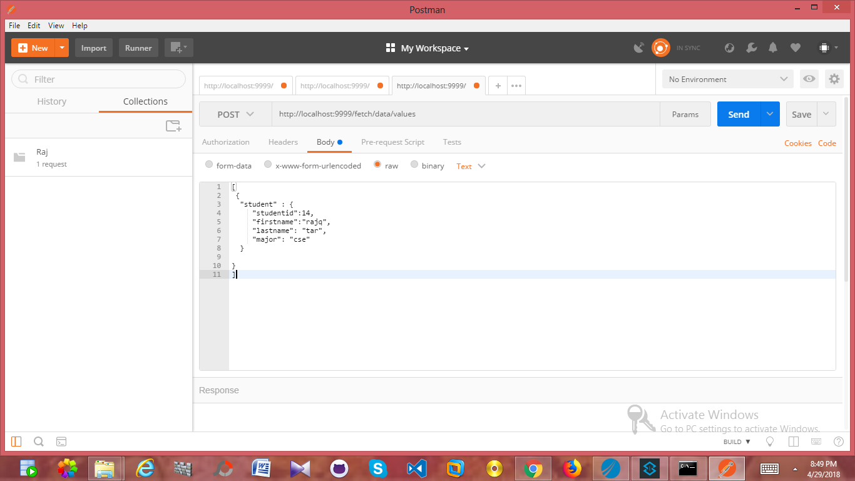
Task: Open the Headers tab
Action: pos(283,142)
